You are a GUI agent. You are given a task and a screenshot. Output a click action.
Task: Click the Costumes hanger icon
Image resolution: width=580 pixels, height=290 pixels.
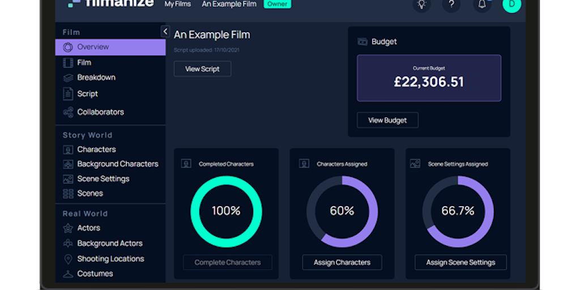tap(68, 274)
